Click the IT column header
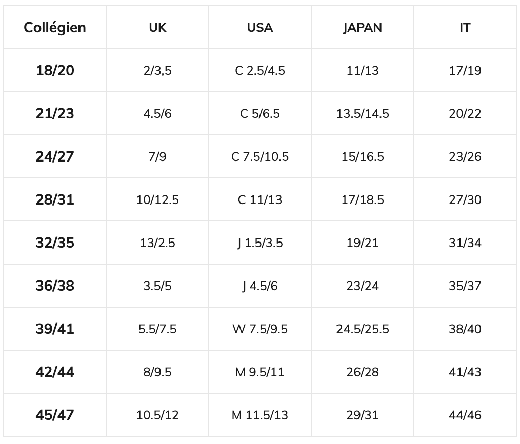Screen dimensions: 520x444 465,28
